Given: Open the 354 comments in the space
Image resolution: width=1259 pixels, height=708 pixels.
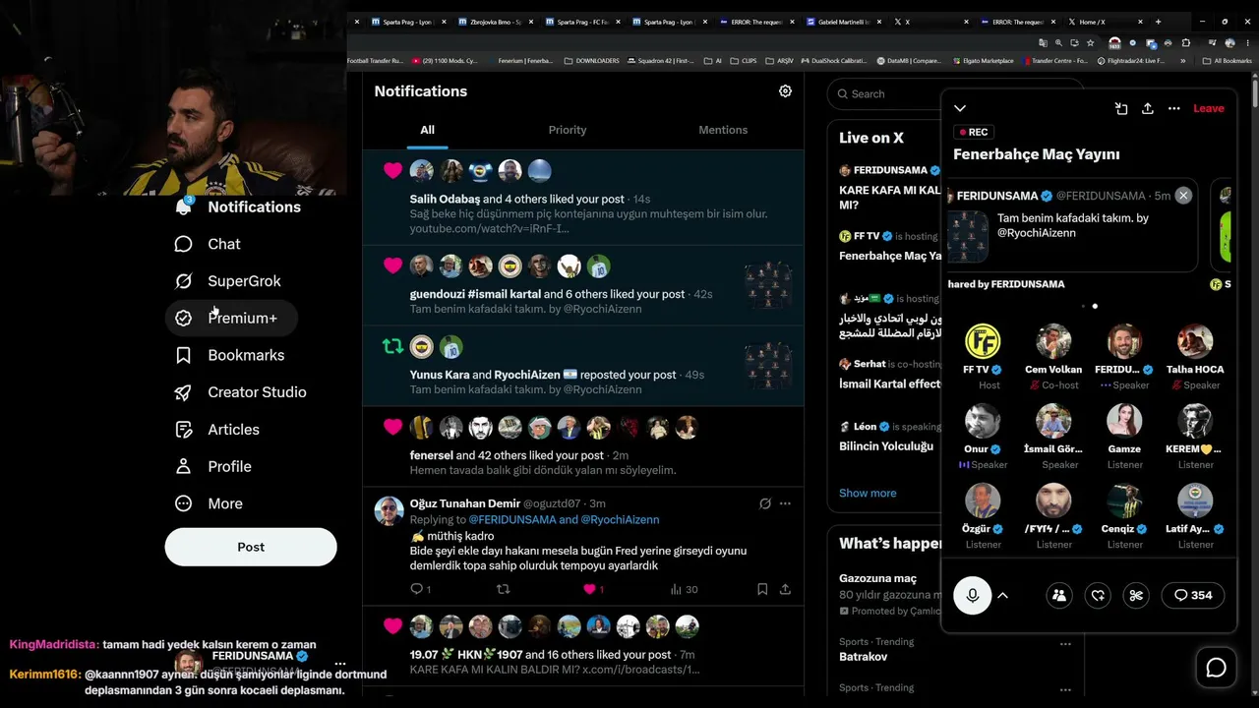Looking at the screenshot, I should [1193, 595].
